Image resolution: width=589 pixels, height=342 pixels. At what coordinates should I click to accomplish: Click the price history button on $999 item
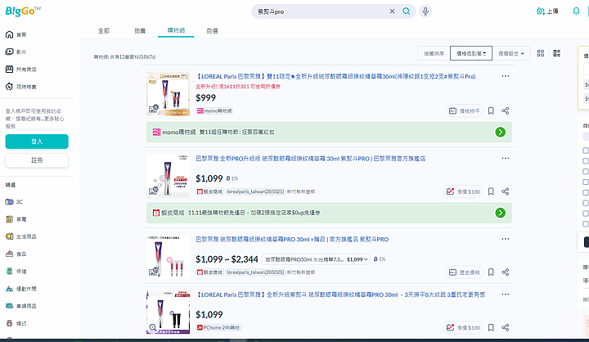pos(465,111)
